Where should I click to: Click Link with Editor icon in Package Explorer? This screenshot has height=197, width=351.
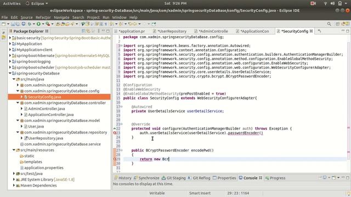[x=88, y=31]
